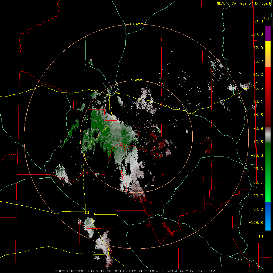Select the -47.6 legend value
The image size is (273, 273).
257,169
